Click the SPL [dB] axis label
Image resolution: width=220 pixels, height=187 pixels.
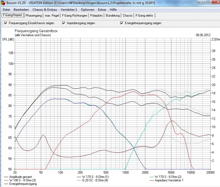pyautogui.click(x=8, y=39)
